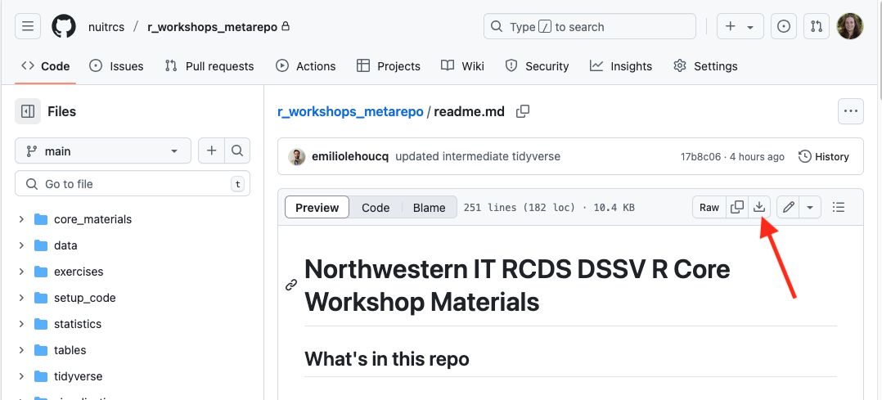The image size is (882, 400).
Task: Open the nuitrcs organization page
Action: [x=106, y=27]
